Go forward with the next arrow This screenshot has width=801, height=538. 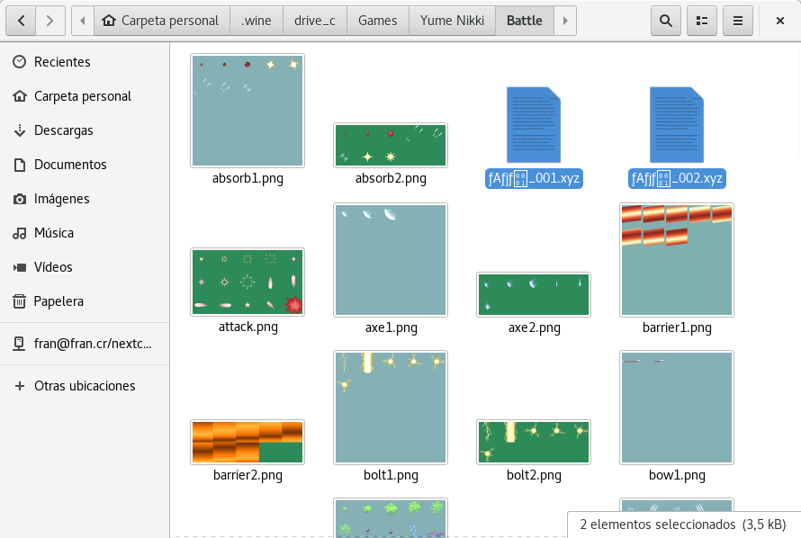50,21
